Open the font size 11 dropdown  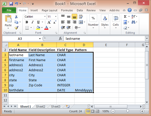click(x=56, y=17)
